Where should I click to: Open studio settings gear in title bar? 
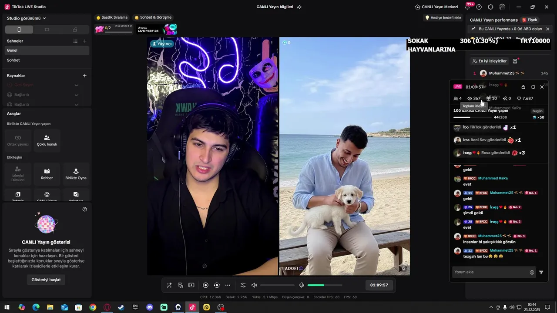pos(490,7)
